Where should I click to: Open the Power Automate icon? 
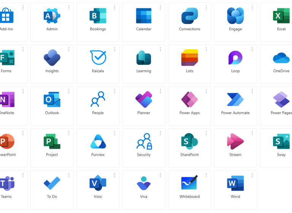click(235, 100)
